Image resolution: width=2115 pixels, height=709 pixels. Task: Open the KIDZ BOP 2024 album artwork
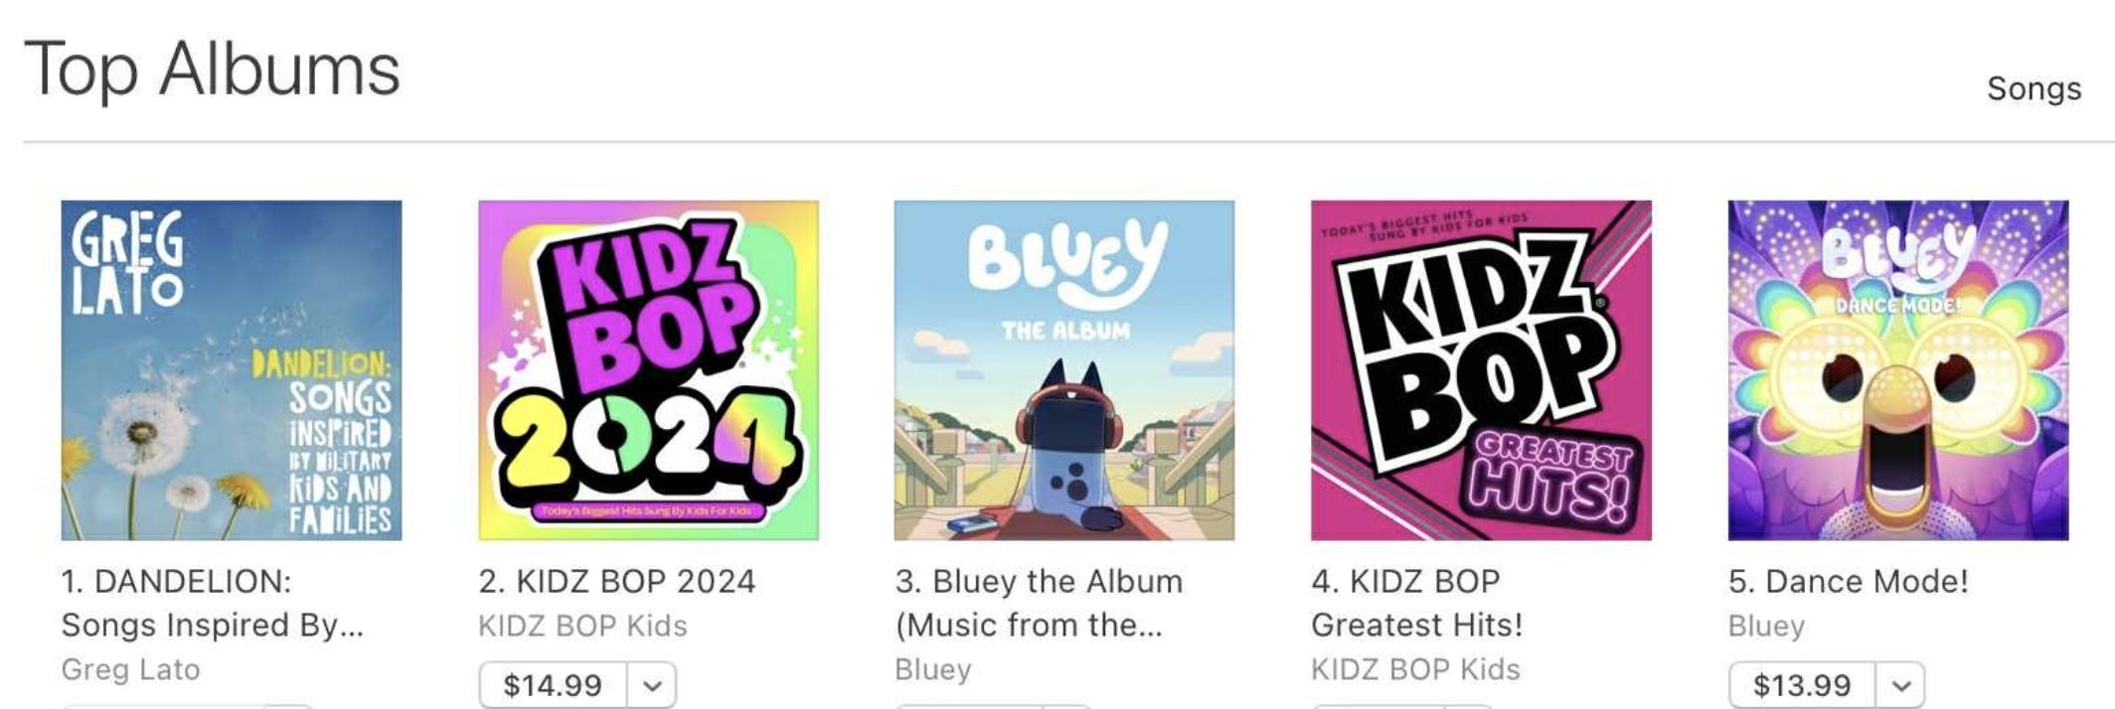point(648,370)
